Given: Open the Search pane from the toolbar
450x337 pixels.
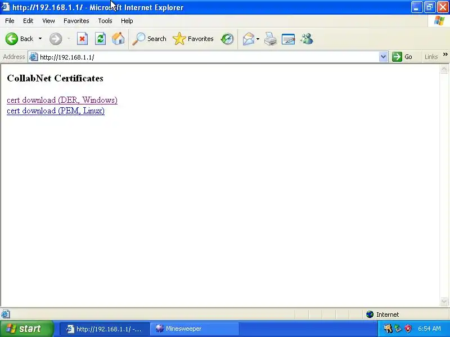Looking at the screenshot, I should pos(149,39).
